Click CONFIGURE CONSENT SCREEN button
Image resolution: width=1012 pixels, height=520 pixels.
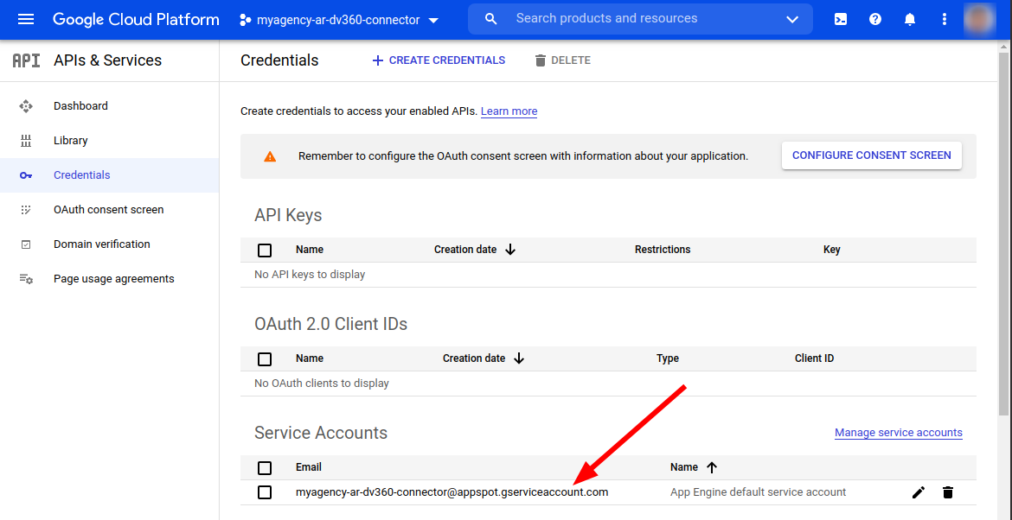pyautogui.click(x=871, y=155)
